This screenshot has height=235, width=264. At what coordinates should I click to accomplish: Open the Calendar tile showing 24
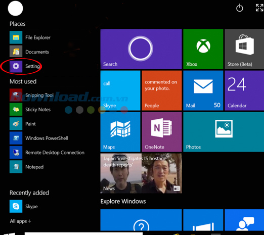coord(244,90)
